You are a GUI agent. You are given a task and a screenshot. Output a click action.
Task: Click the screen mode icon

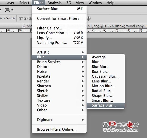click(x=8, y=10)
